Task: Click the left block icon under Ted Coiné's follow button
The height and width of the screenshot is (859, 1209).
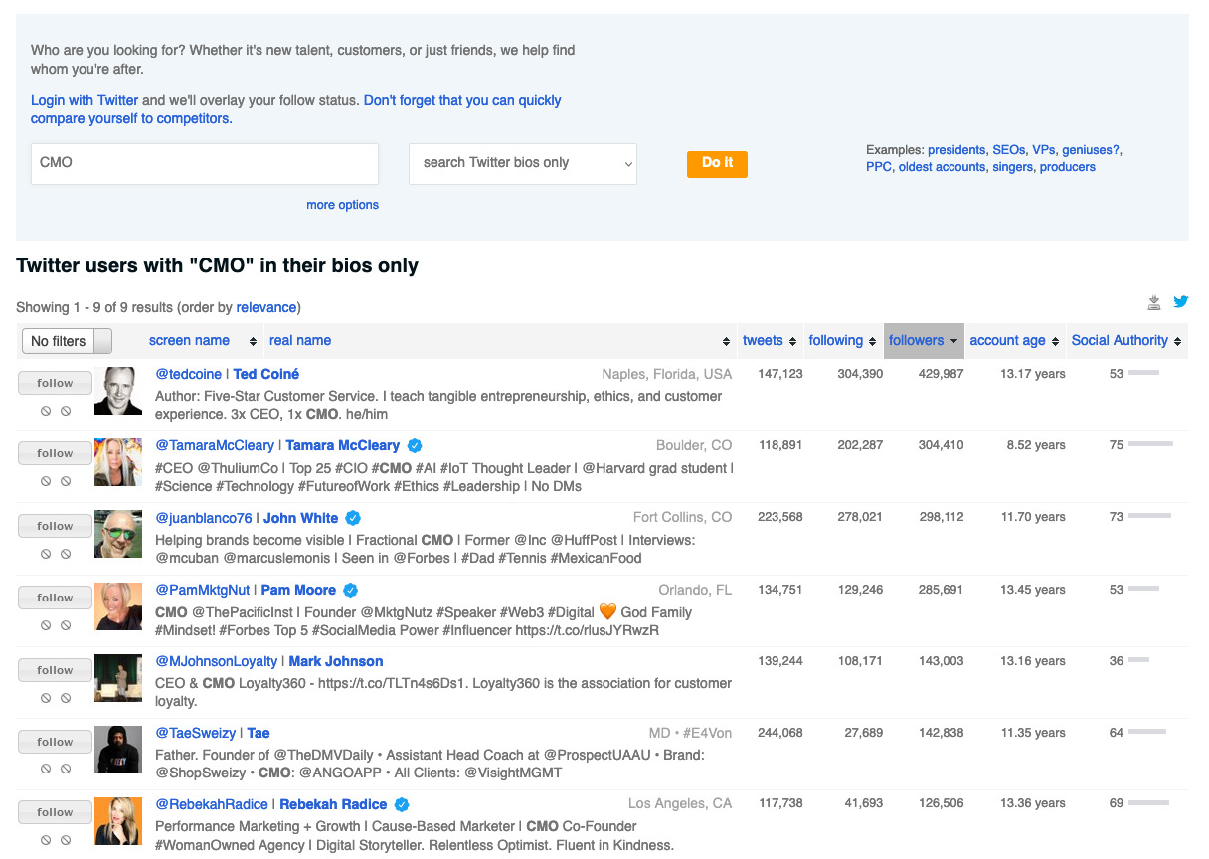Action: tap(44, 411)
